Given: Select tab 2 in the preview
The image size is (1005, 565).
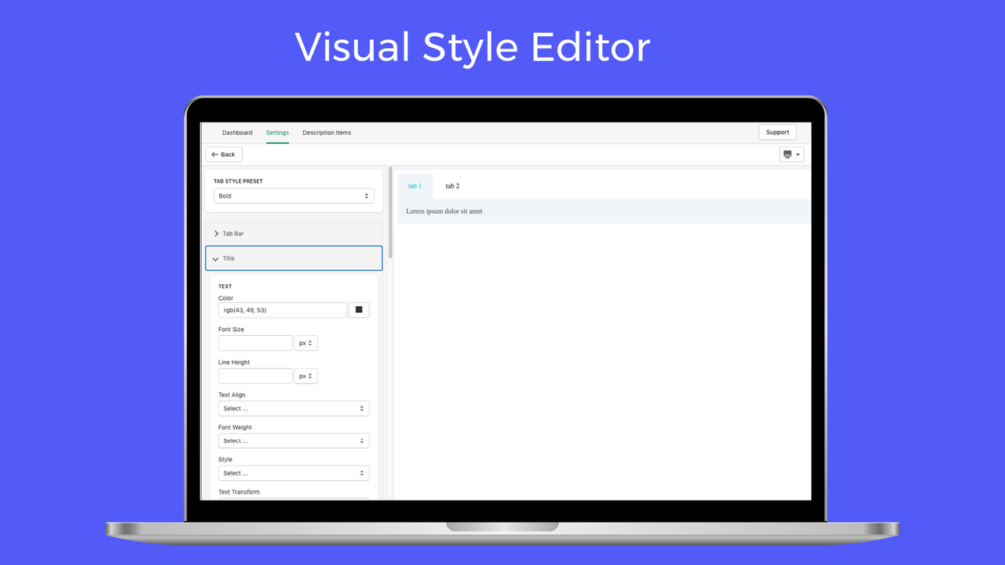Looking at the screenshot, I should tap(452, 186).
